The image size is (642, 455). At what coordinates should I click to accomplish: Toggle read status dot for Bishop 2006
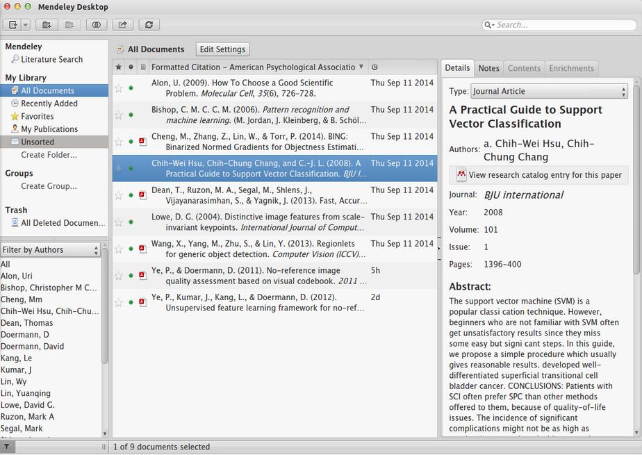[131, 115]
